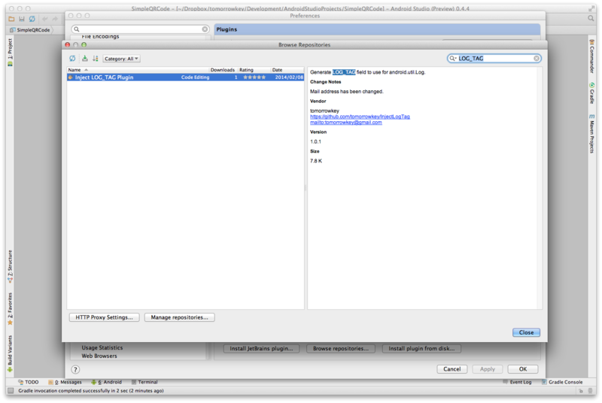
Task: Click the 2014/02/08 date cell
Action: [x=289, y=77]
